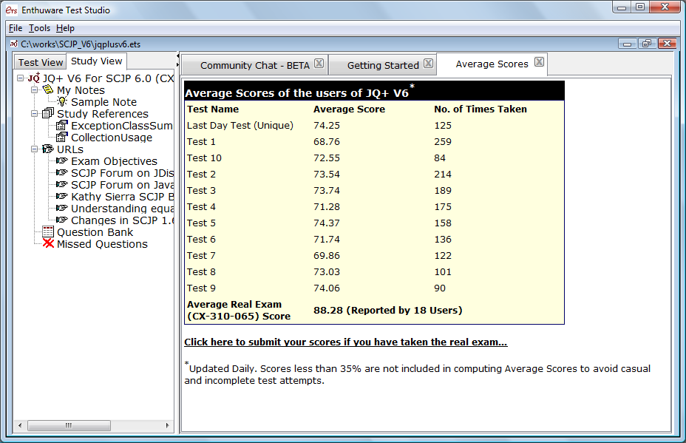Select Sample Note in the tree
Image resolution: width=686 pixels, height=443 pixels.
pos(103,101)
